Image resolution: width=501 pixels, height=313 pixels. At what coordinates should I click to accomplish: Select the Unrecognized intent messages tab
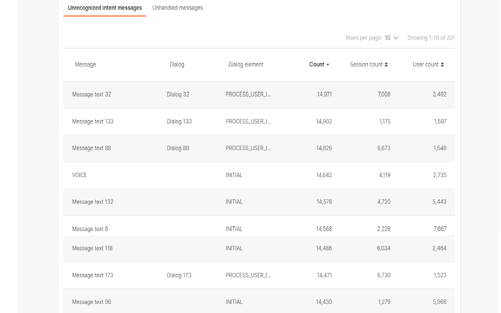click(x=105, y=8)
